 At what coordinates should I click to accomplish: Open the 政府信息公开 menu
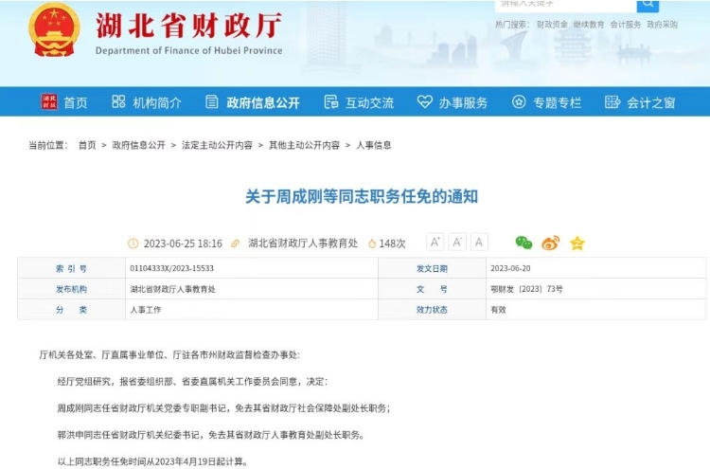[263, 102]
